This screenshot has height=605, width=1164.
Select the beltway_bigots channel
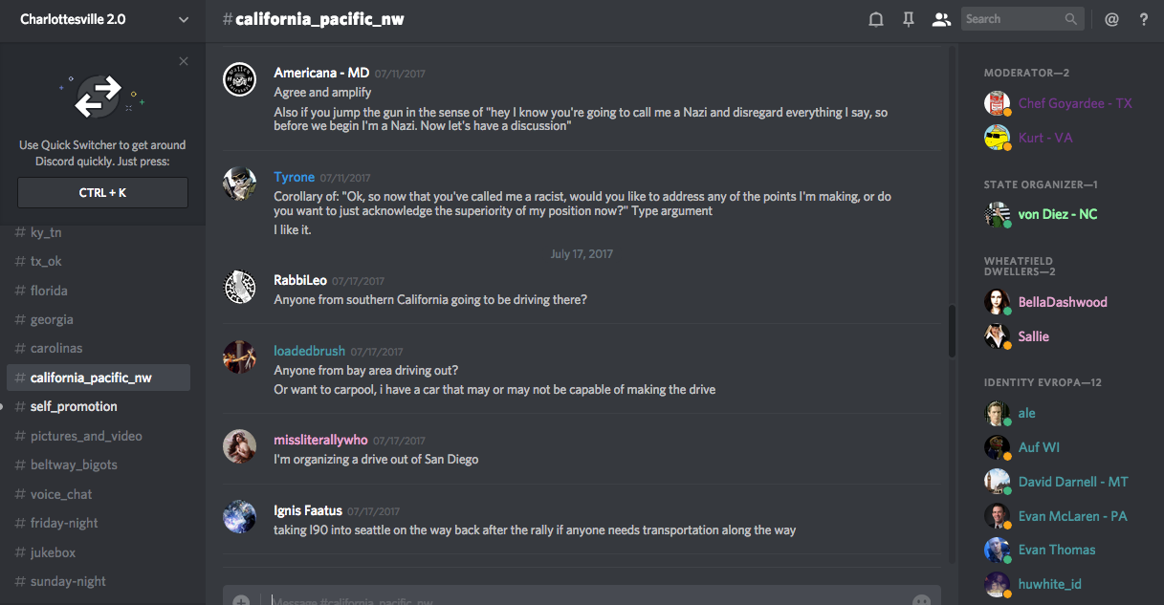(74, 465)
